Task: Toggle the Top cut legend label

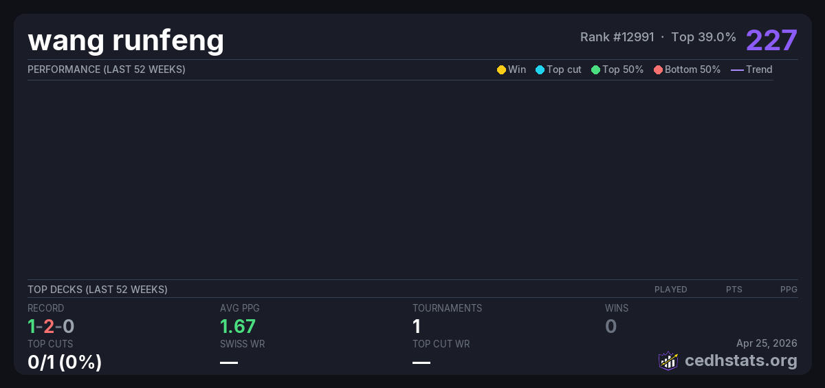Action: coord(564,69)
